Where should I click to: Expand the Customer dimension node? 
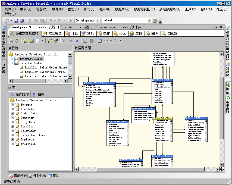[x=12, y=118]
